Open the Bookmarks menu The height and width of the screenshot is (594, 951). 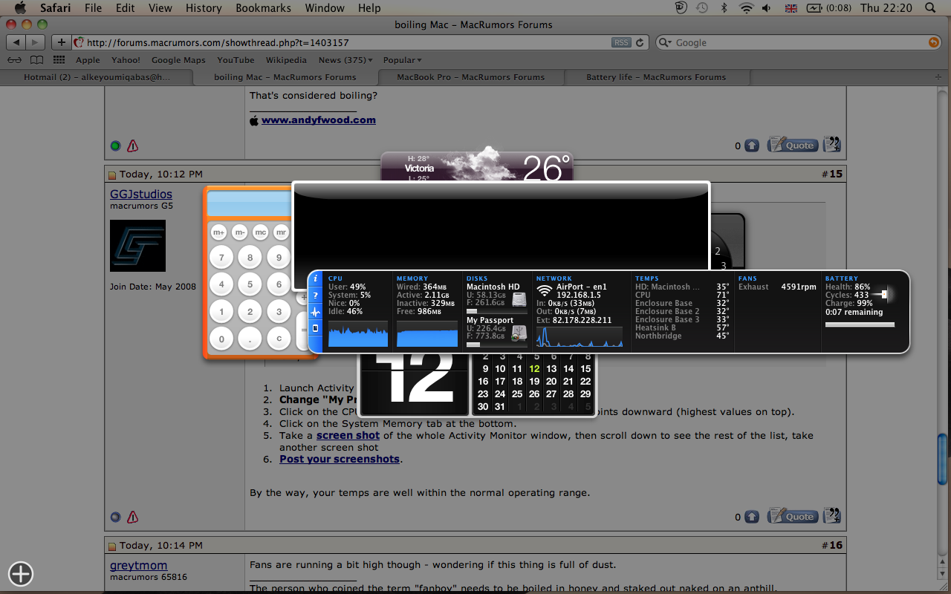coord(262,8)
